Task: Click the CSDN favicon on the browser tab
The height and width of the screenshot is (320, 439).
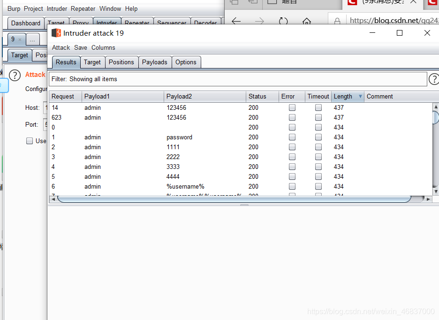Action: pos(352,2)
